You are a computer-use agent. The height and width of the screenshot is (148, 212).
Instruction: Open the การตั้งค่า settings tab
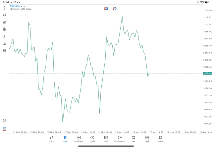[161, 139]
